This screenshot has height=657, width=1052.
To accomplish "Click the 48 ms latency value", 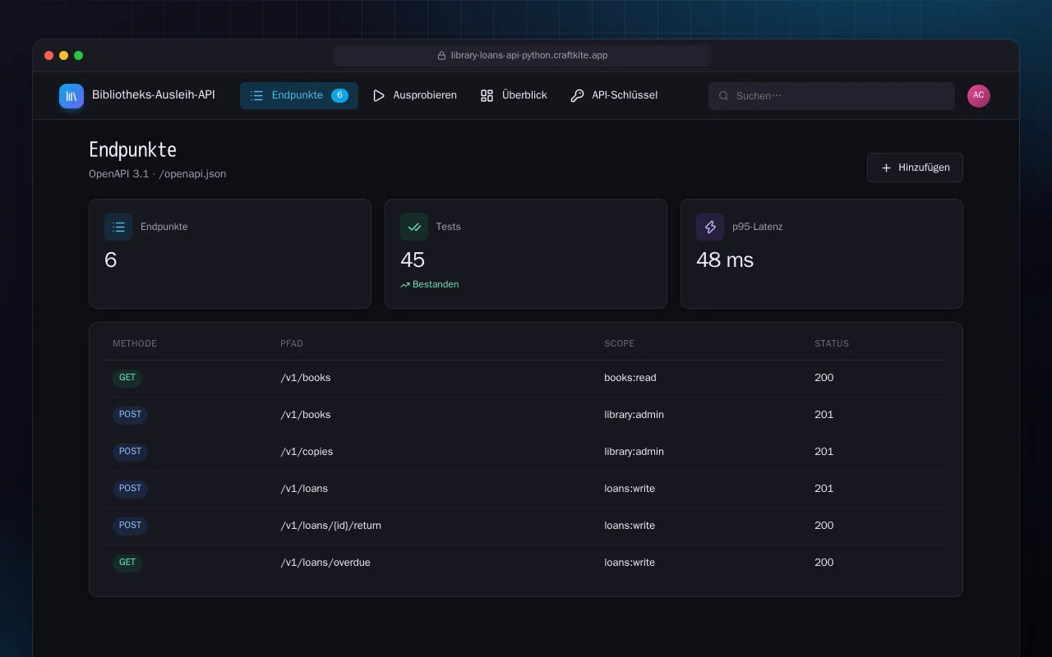I will click(725, 260).
